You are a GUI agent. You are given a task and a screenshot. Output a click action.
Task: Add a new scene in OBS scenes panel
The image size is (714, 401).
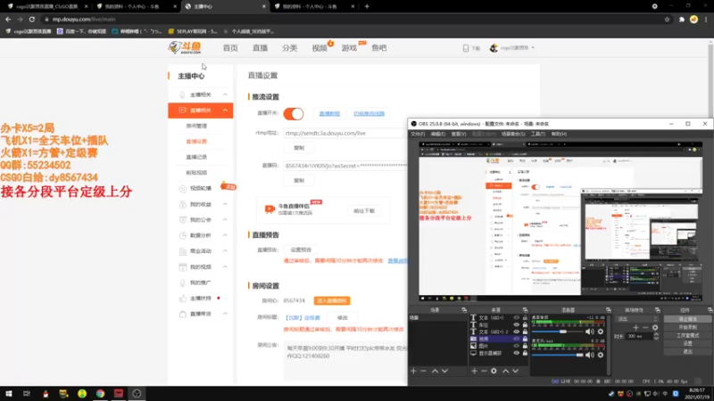413,371
